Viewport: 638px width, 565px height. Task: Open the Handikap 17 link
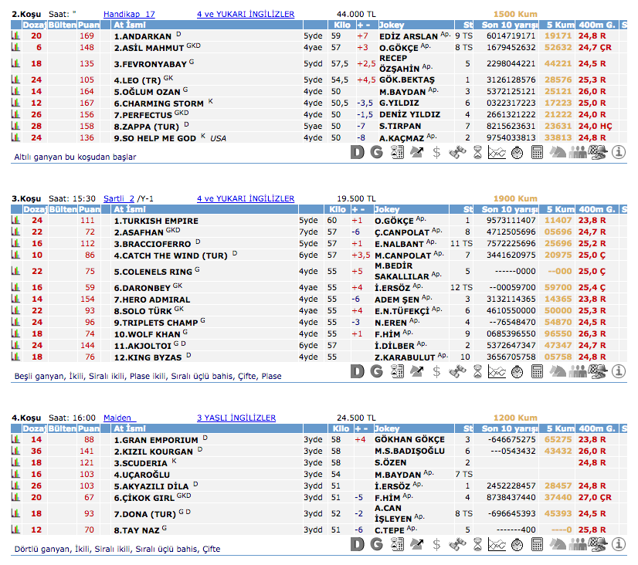pos(129,14)
